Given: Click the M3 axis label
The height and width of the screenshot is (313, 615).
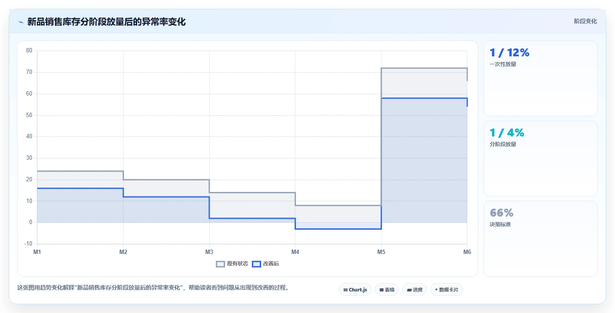Looking at the screenshot, I should (209, 252).
